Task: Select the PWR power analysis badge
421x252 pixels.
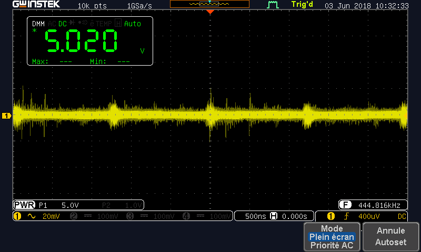Action: 24,205
